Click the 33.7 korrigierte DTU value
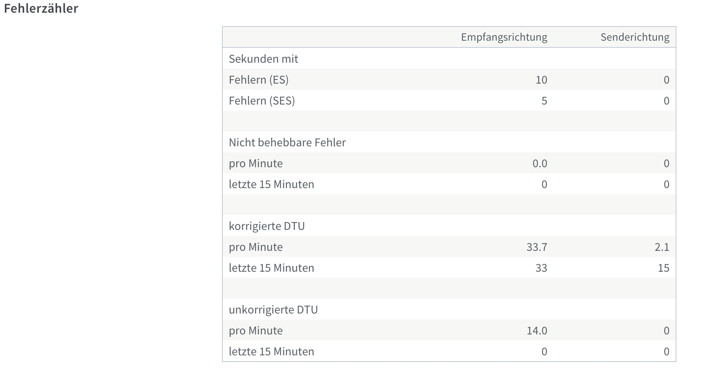The height and width of the screenshot is (368, 719). click(x=537, y=247)
